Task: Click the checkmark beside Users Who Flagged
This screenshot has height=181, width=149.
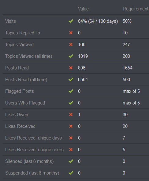Action: [x=71, y=103]
